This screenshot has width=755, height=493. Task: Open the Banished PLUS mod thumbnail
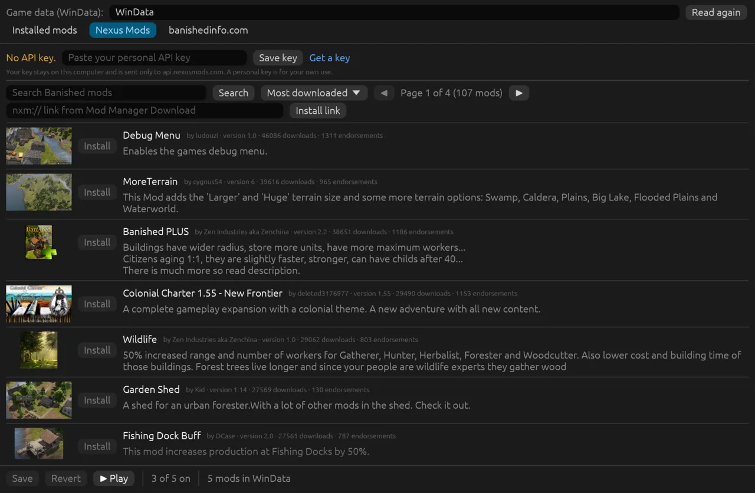(x=39, y=242)
